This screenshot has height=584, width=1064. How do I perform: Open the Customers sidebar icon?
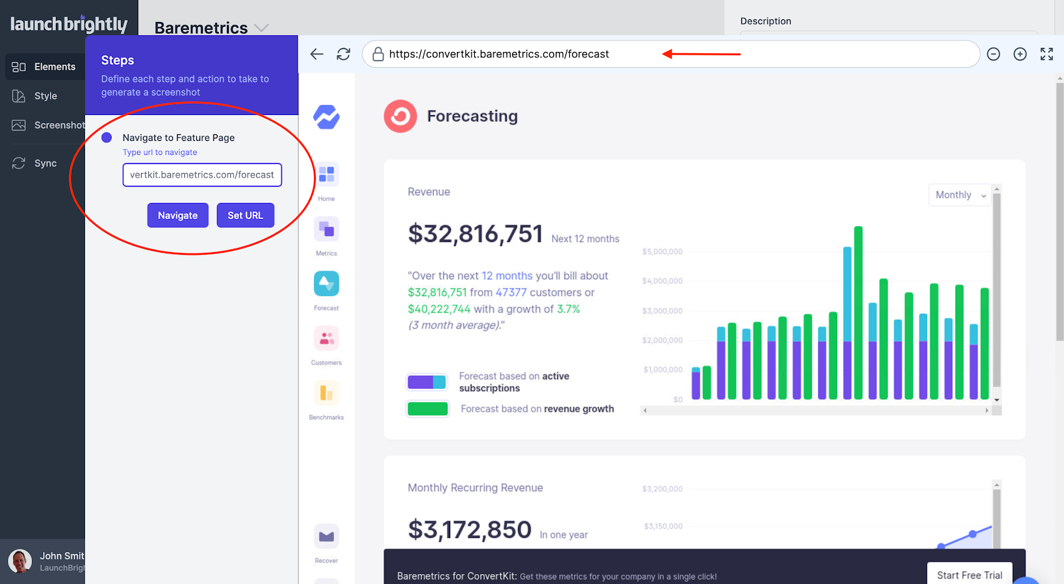coord(327,339)
